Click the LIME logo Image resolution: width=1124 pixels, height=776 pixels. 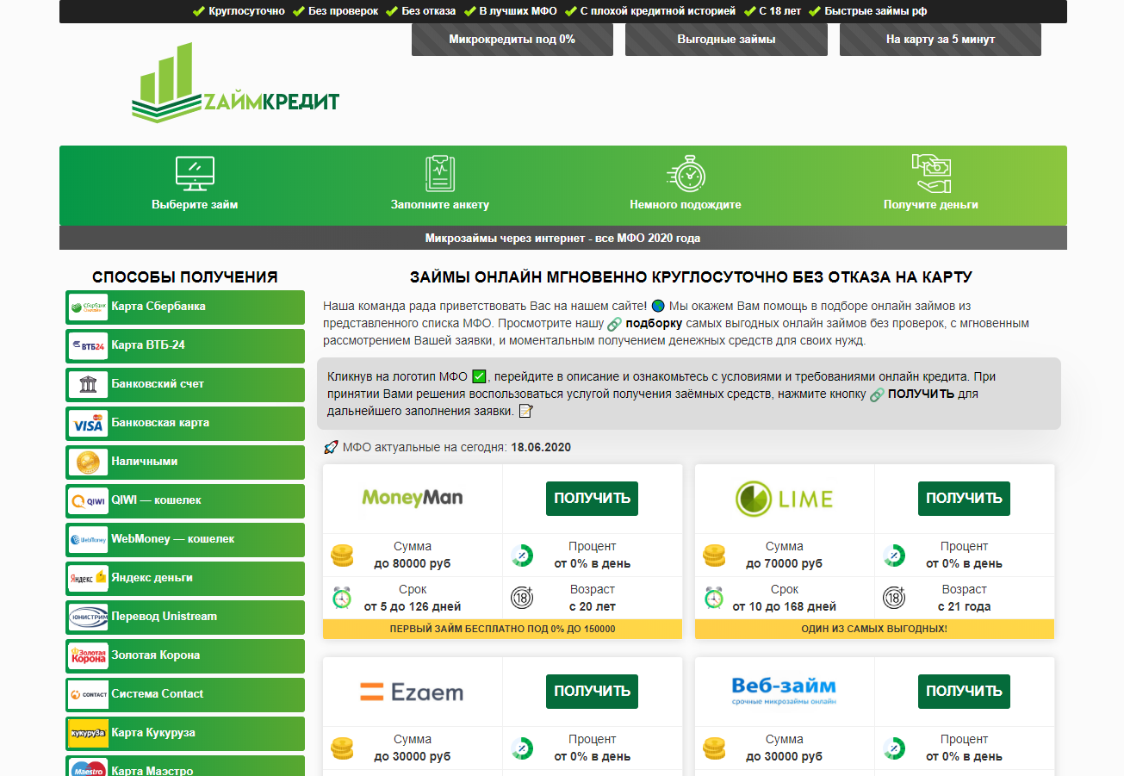click(784, 499)
